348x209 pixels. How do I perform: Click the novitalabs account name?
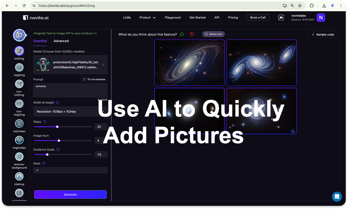(x=299, y=16)
